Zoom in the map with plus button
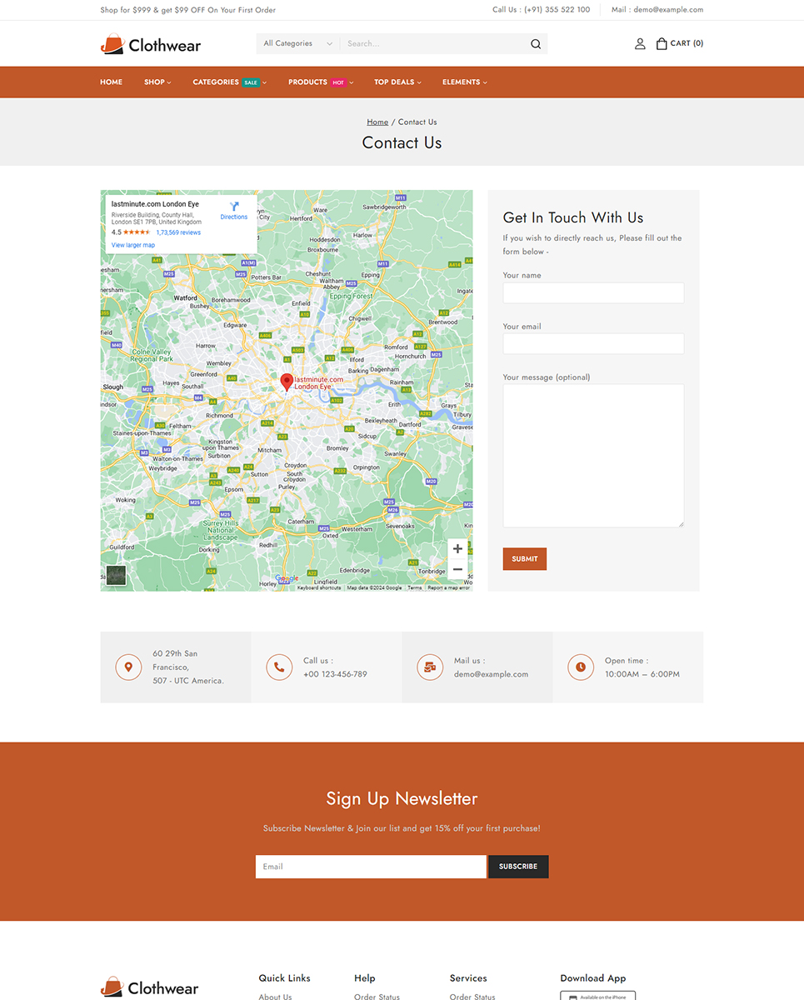This screenshot has height=1000, width=804. click(457, 549)
